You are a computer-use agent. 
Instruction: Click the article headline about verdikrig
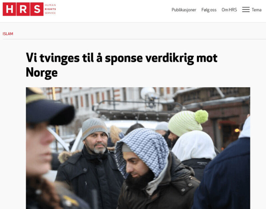click(121, 65)
